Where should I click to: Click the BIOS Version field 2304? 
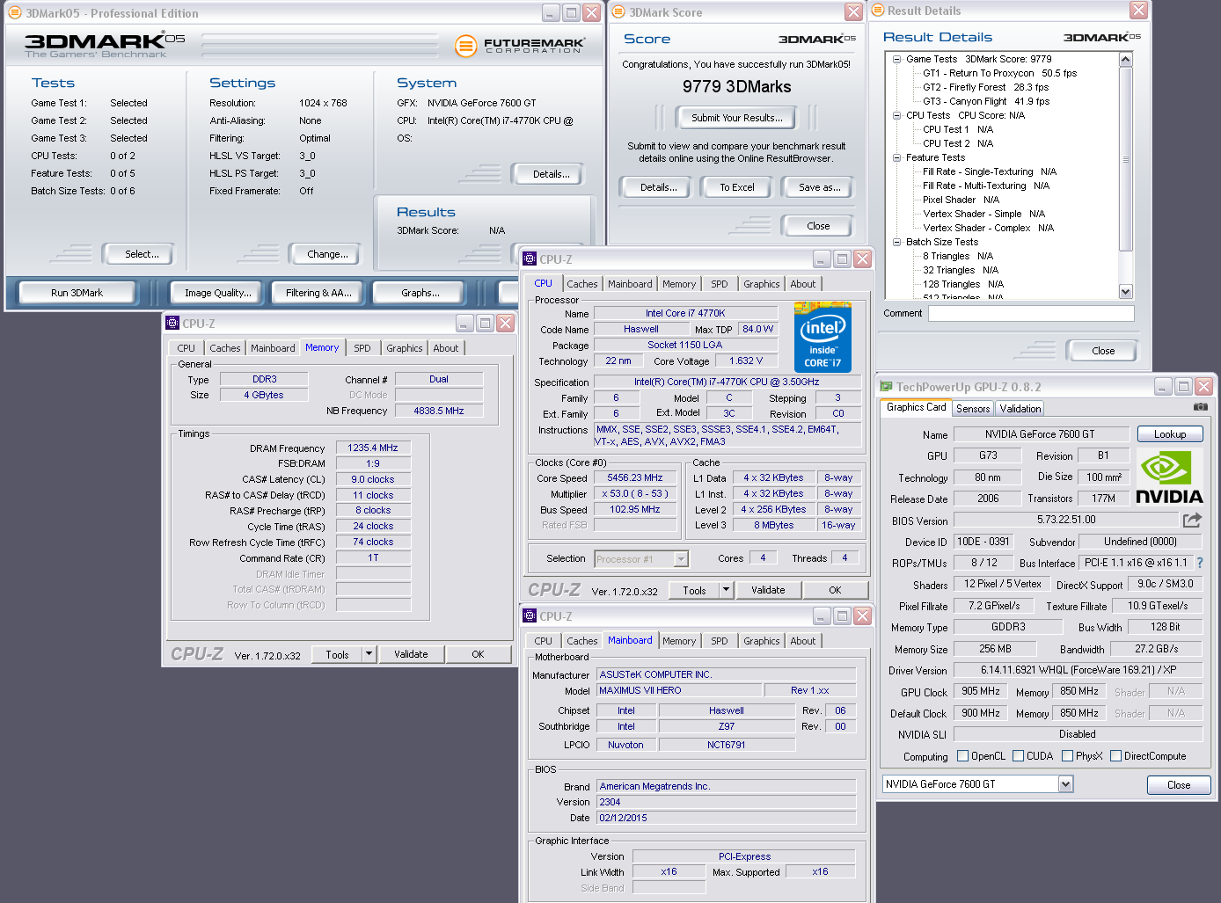[727, 803]
